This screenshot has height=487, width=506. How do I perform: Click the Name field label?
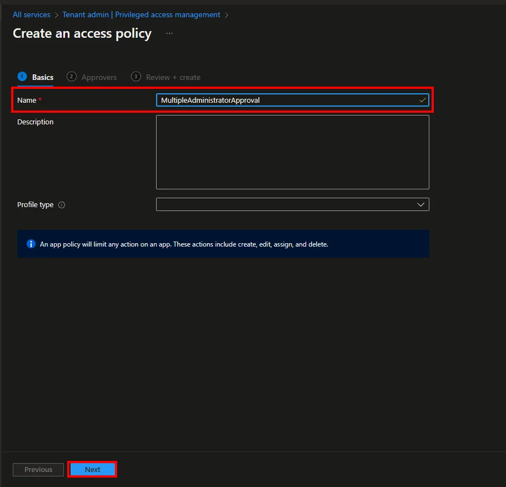(27, 101)
